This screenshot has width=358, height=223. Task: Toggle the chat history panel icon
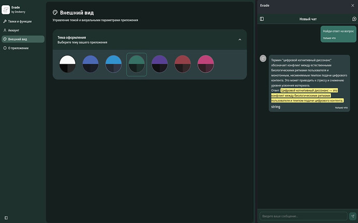pyautogui.click(x=261, y=19)
